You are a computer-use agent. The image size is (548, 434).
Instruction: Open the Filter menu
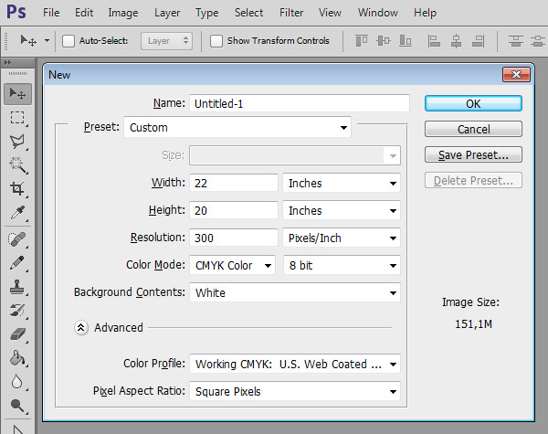tap(291, 13)
